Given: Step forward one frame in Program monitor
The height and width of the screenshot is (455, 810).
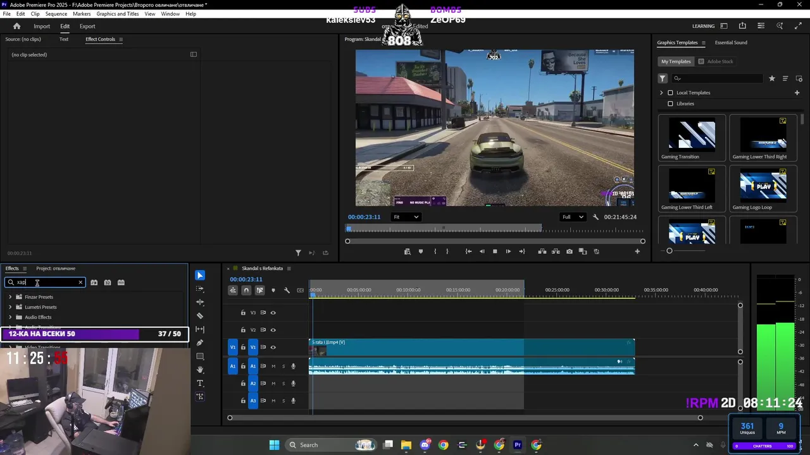Looking at the screenshot, I should point(508,252).
